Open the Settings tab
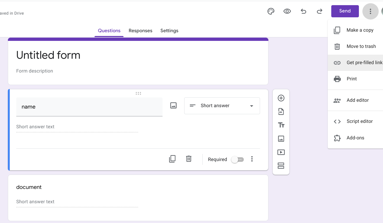Screen dimensions: 383x223 [x=169, y=31]
